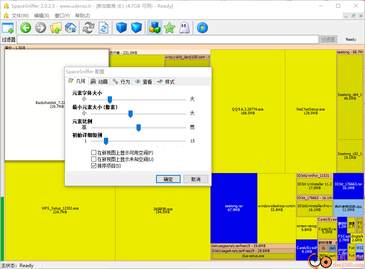Switch to the 样式 tab
This screenshot has height=269, width=365.
[166, 81]
